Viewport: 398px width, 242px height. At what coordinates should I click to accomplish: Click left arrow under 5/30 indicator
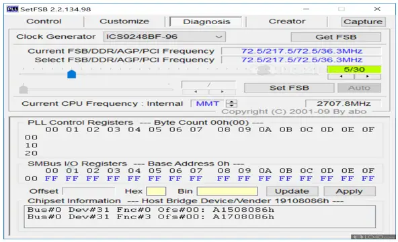[341, 76]
